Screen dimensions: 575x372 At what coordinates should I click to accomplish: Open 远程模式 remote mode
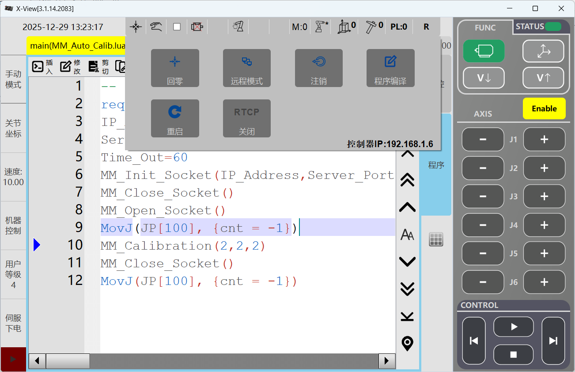(247, 68)
